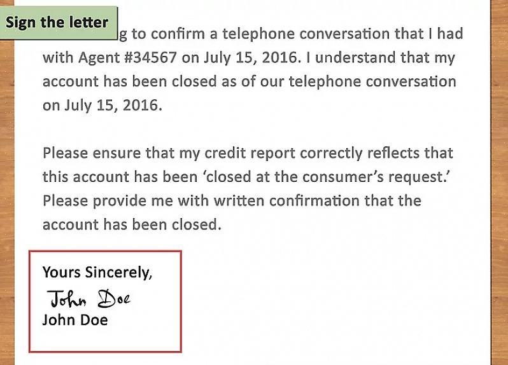Click the 'Yours Sincerely,' closing line
The width and height of the screenshot is (508, 365).
coord(97,272)
